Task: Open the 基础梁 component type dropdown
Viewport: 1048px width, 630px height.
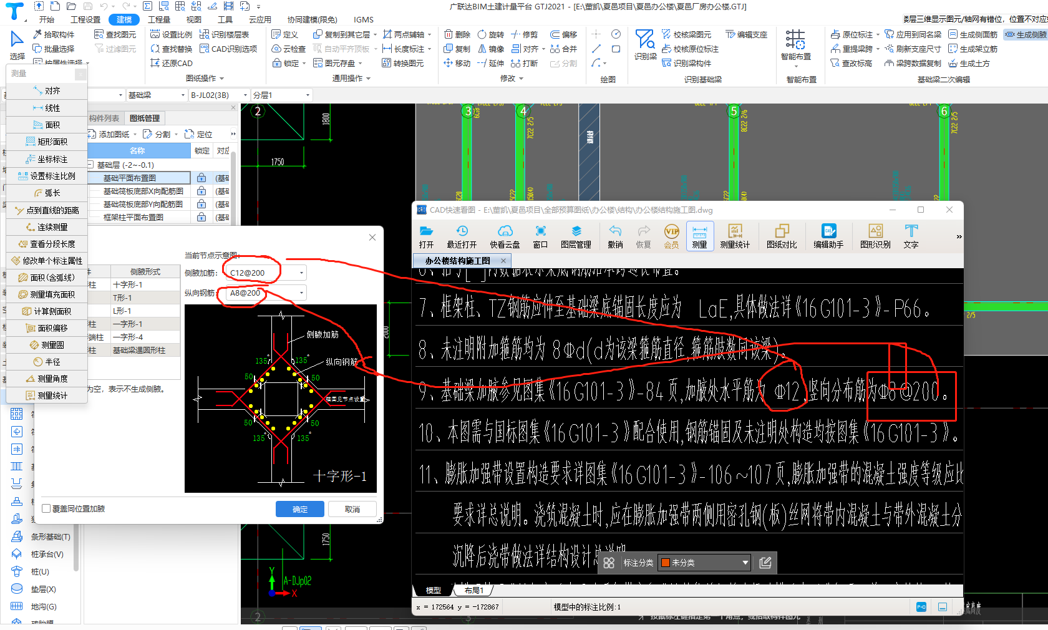Action: [x=183, y=95]
